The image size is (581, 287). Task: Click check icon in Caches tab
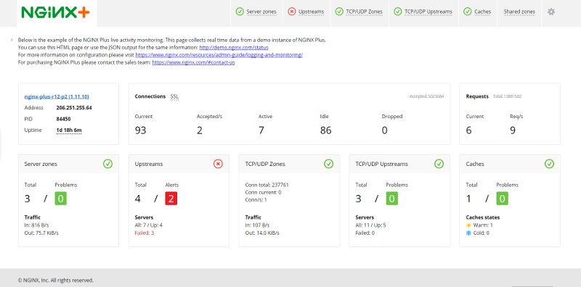click(x=467, y=12)
